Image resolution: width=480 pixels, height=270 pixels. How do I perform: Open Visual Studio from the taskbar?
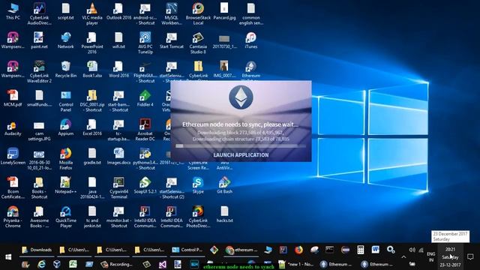tap(163, 264)
